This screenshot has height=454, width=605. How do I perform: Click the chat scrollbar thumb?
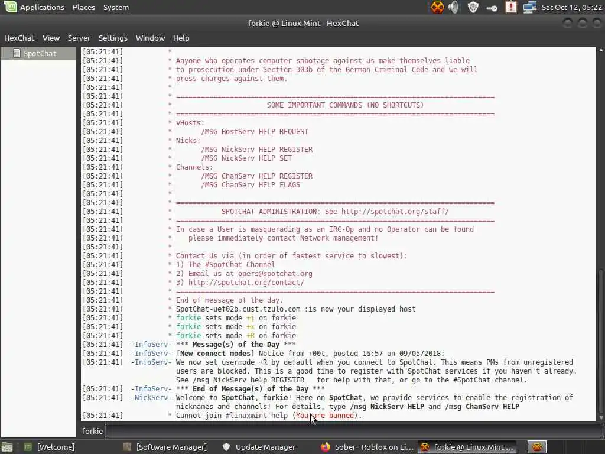click(601, 342)
